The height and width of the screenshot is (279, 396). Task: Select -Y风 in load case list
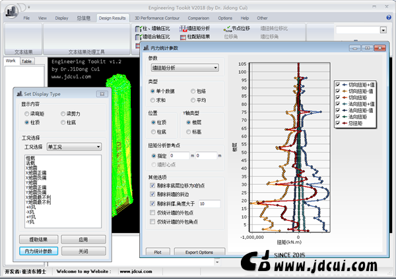pyautogui.click(x=30, y=222)
